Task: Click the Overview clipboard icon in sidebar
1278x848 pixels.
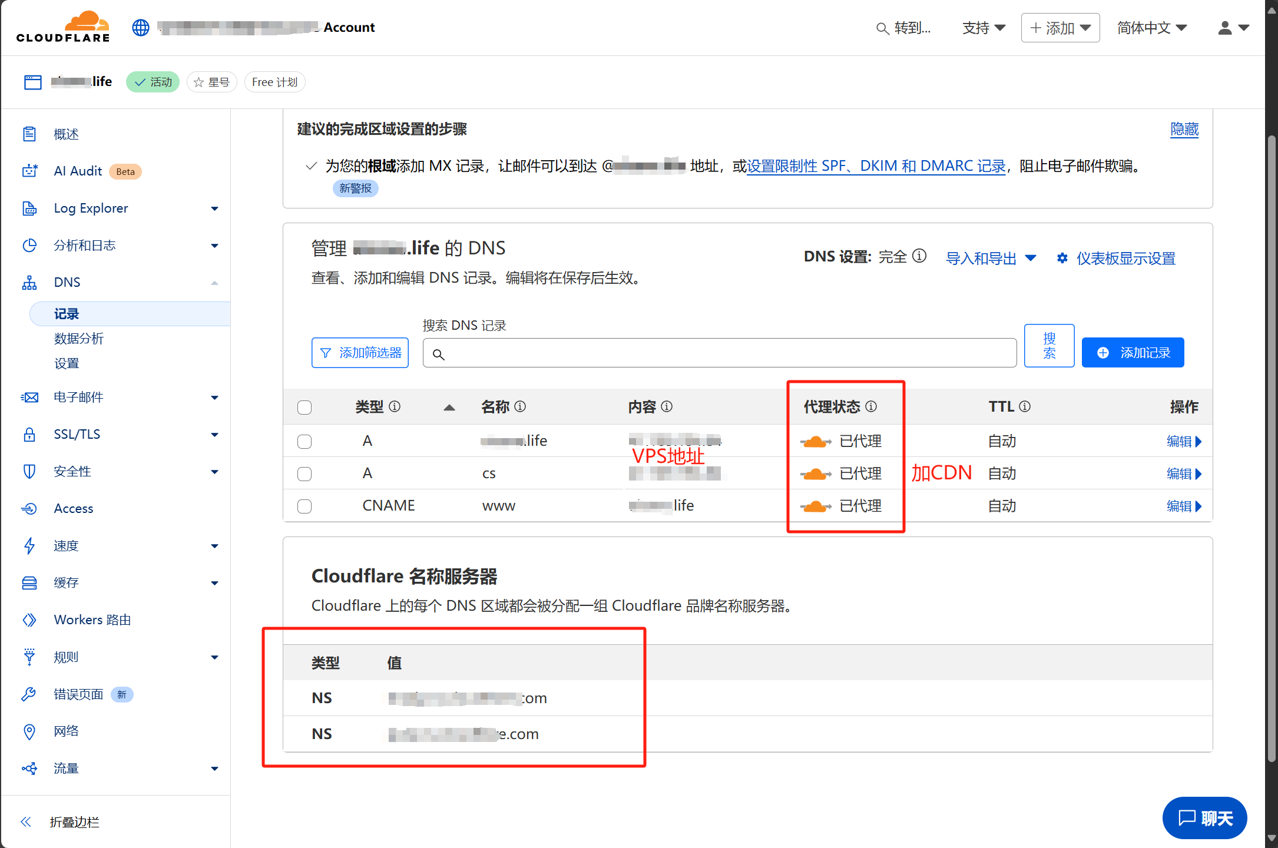Action: pos(29,134)
